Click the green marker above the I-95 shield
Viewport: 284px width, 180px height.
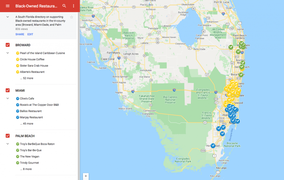tap(238, 52)
